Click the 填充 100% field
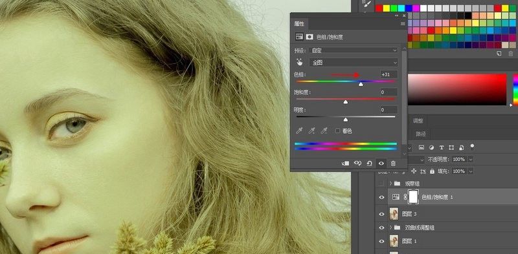 459,171
